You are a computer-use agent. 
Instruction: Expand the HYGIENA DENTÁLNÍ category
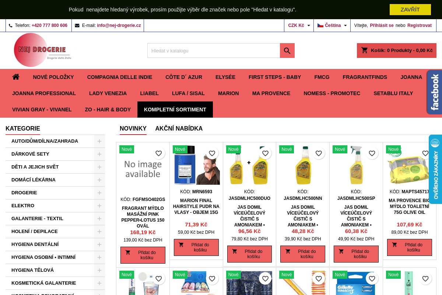tap(99, 244)
